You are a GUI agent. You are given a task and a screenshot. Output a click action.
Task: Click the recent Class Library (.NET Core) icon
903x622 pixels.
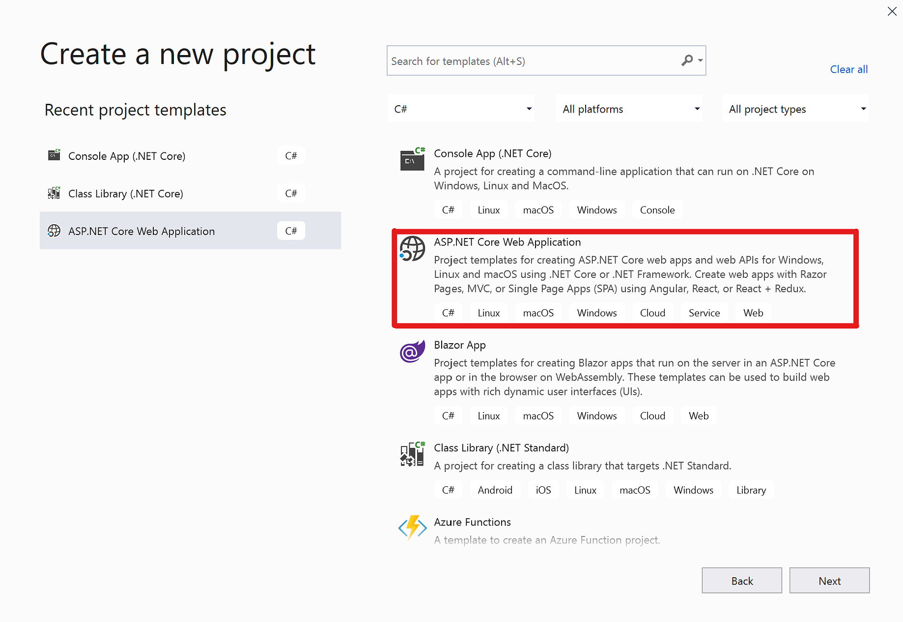(x=54, y=193)
